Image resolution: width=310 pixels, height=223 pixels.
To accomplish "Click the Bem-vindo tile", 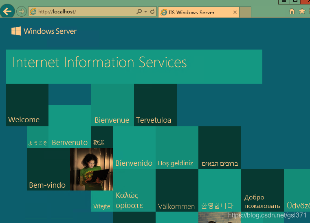I will [x=48, y=169].
